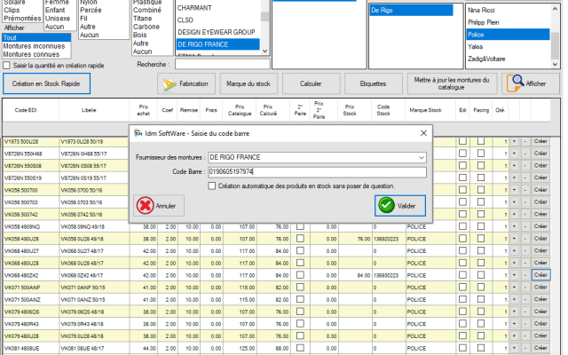Close the Saisie du code barre dialog

coord(423,133)
